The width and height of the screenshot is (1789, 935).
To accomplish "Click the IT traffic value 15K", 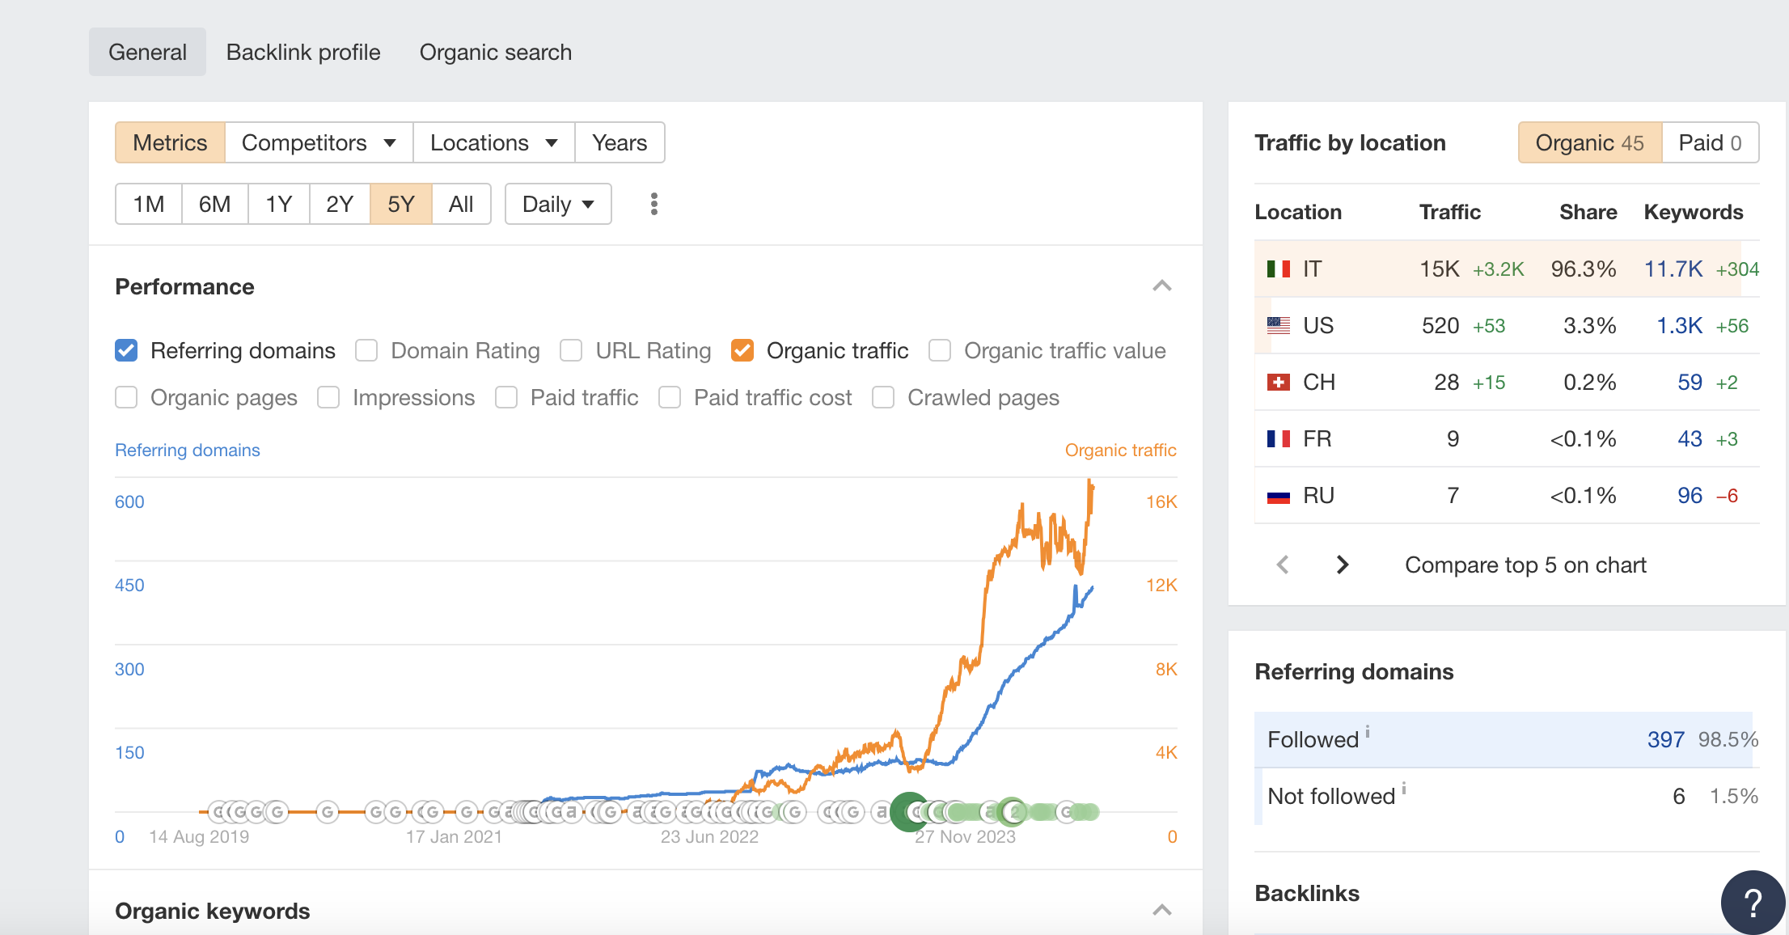I will [1440, 269].
